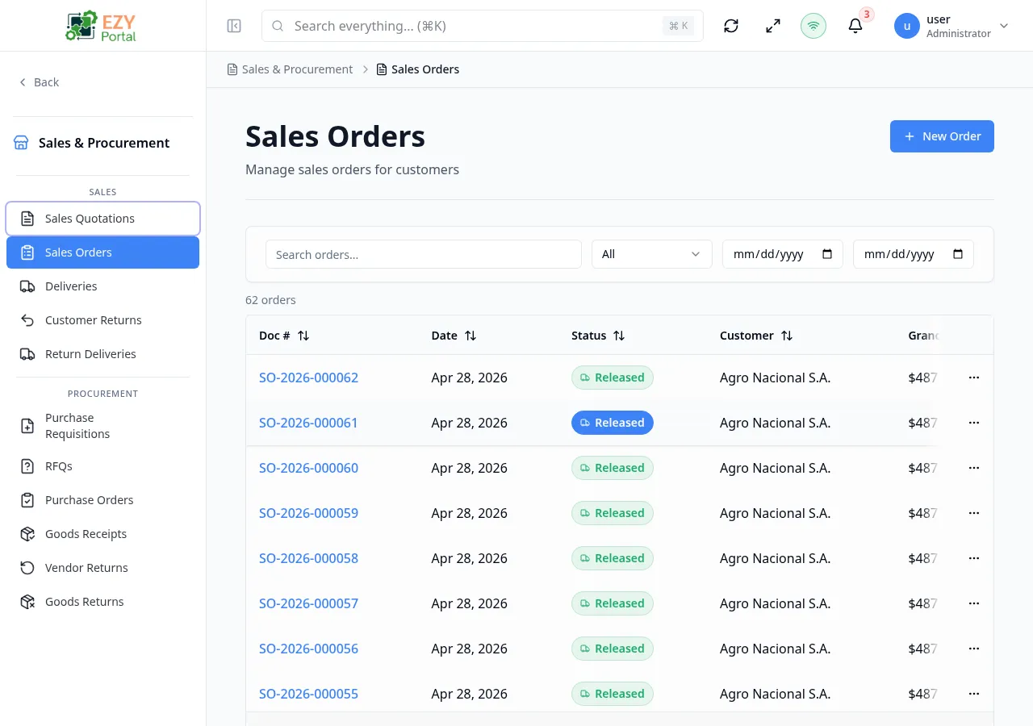Click the first mm/dd/yyyy date field

tap(783, 254)
